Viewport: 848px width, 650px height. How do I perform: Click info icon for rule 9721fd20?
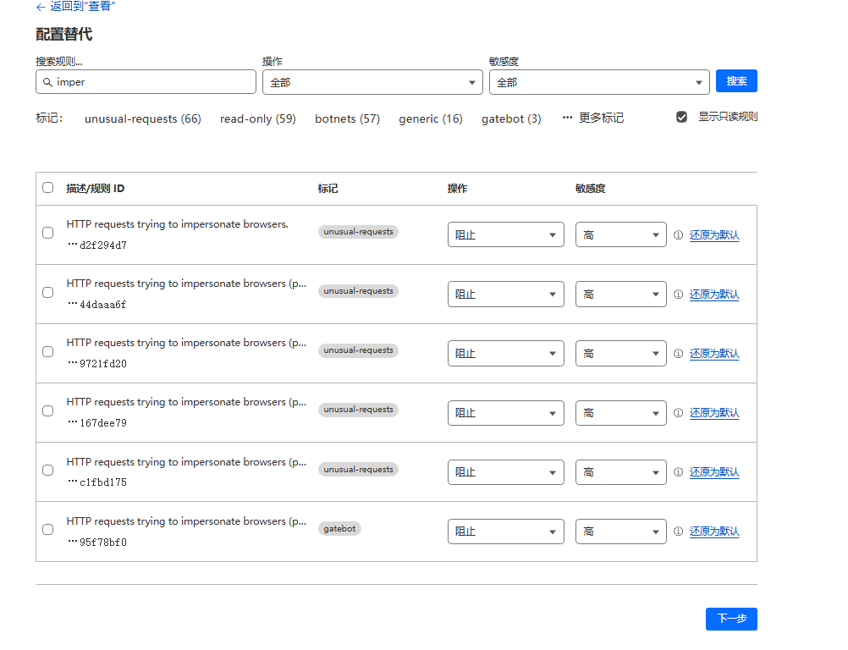pyautogui.click(x=678, y=354)
